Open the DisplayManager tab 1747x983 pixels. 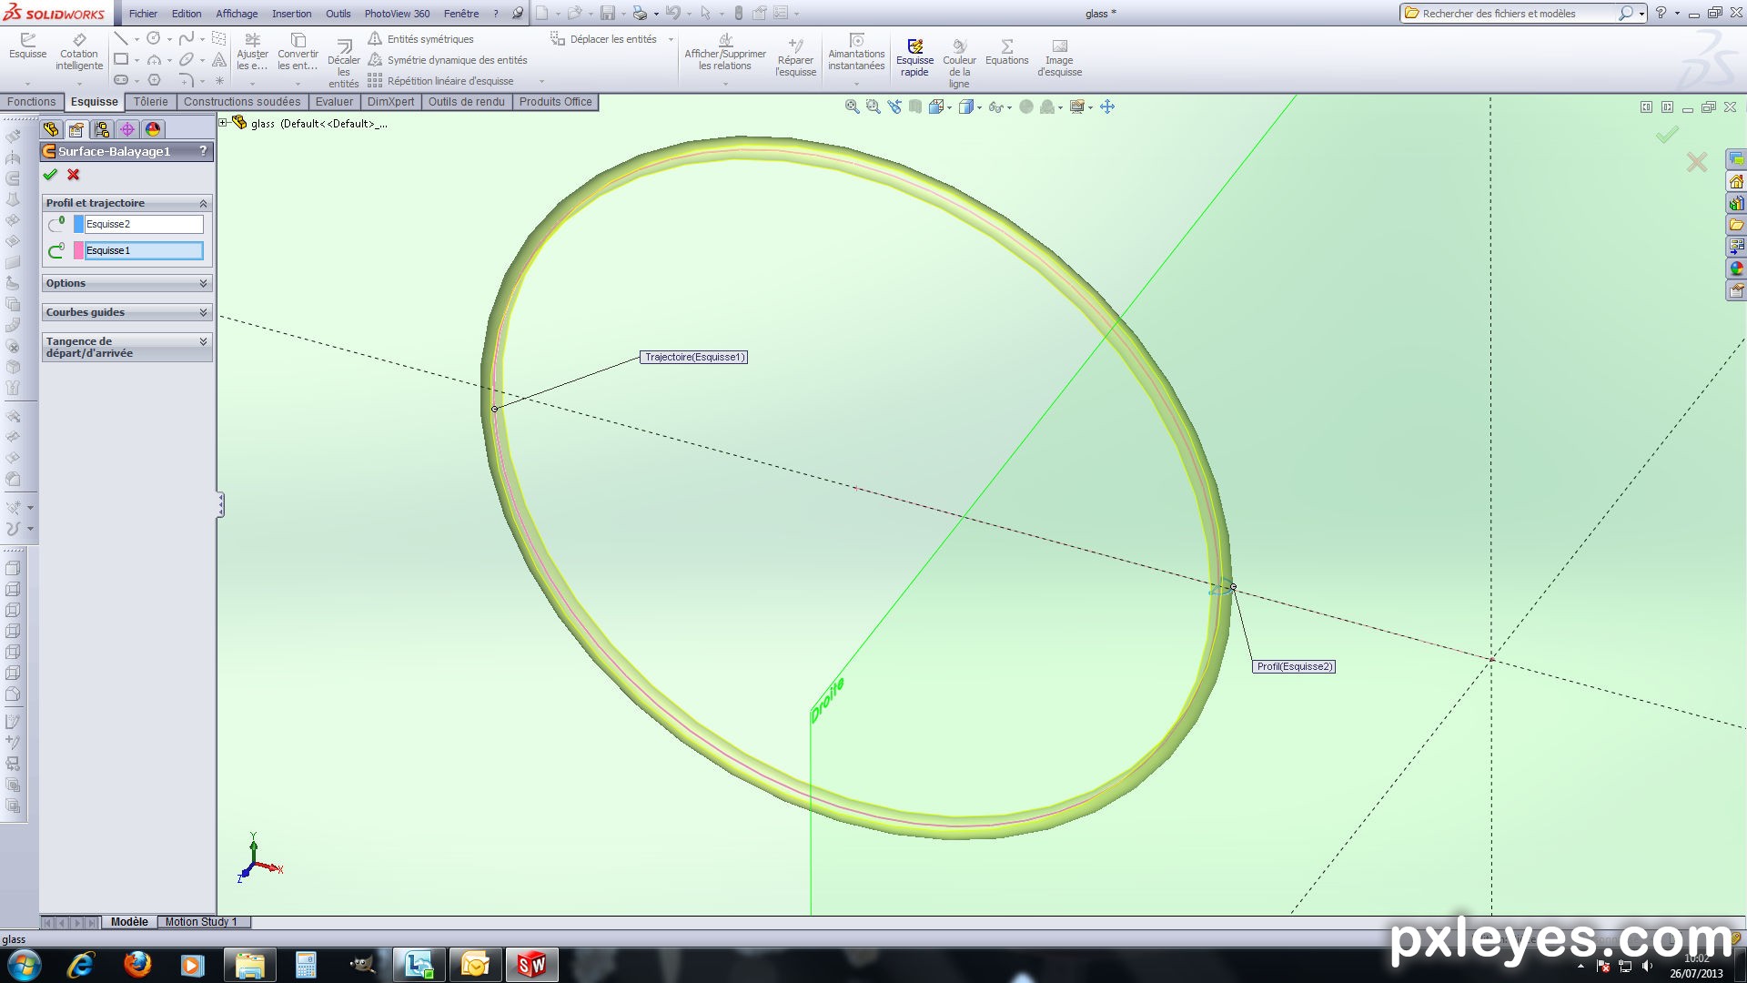point(153,129)
